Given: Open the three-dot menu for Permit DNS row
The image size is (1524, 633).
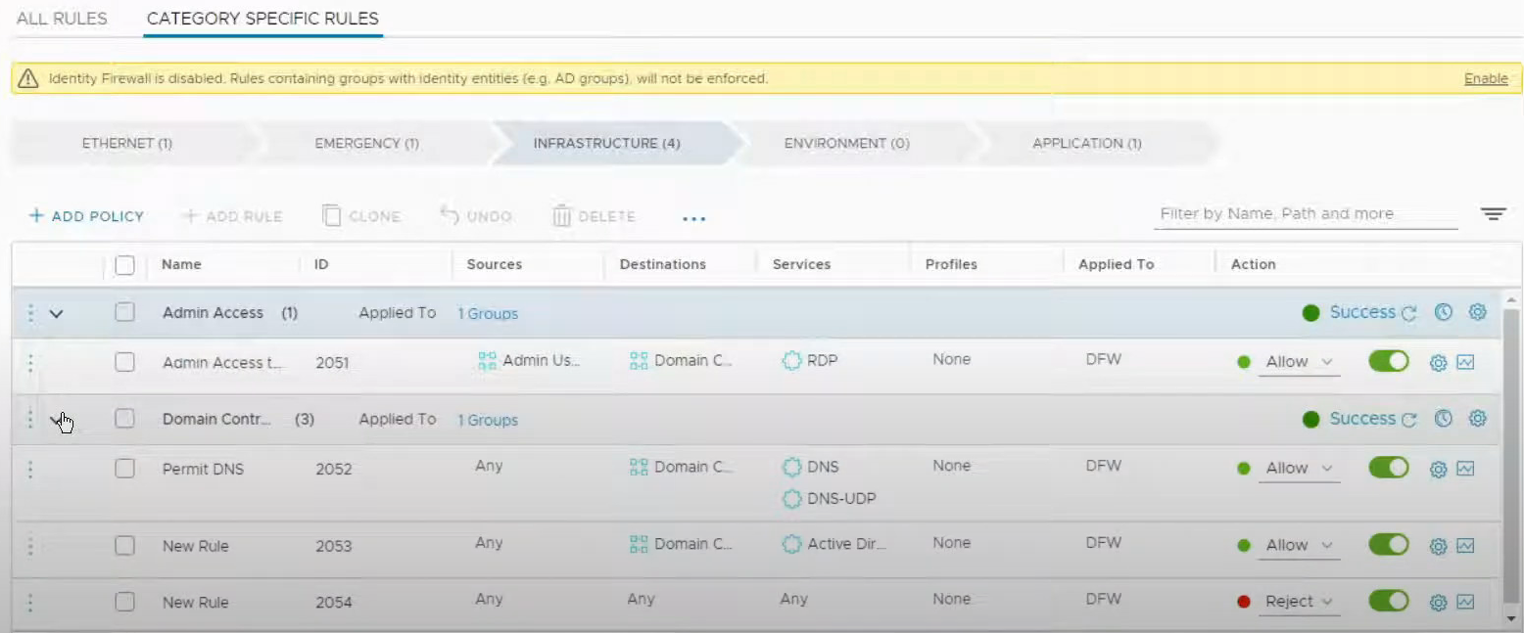Looking at the screenshot, I should (x=30, y=469).
